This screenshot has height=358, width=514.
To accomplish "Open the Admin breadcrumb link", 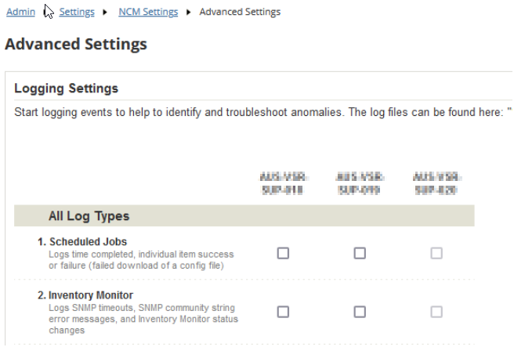I will click(20, 12).
